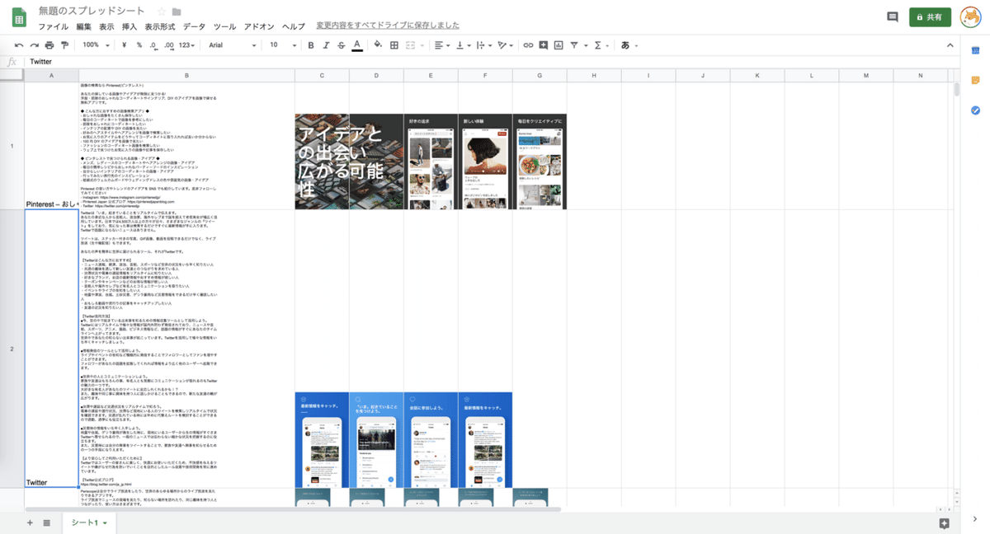Image resolution: width=990 pixels, height=534 pixels.
Task: Toggle bold formatting
Action: pos(312,44)
